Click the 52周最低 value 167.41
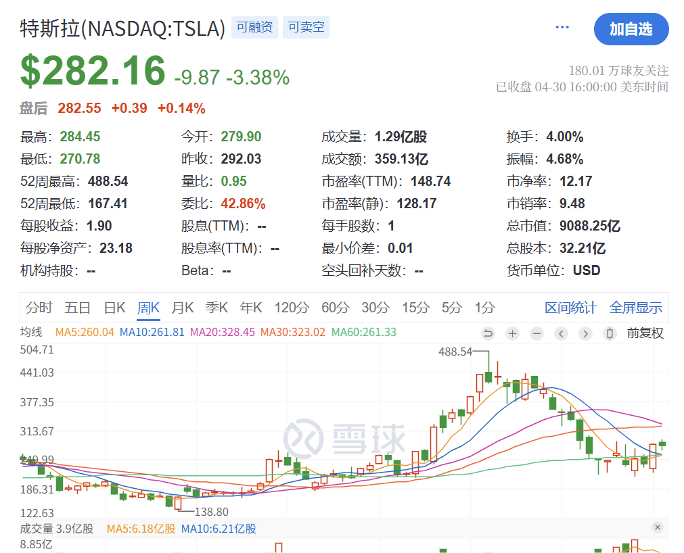 tap(108, 203)
